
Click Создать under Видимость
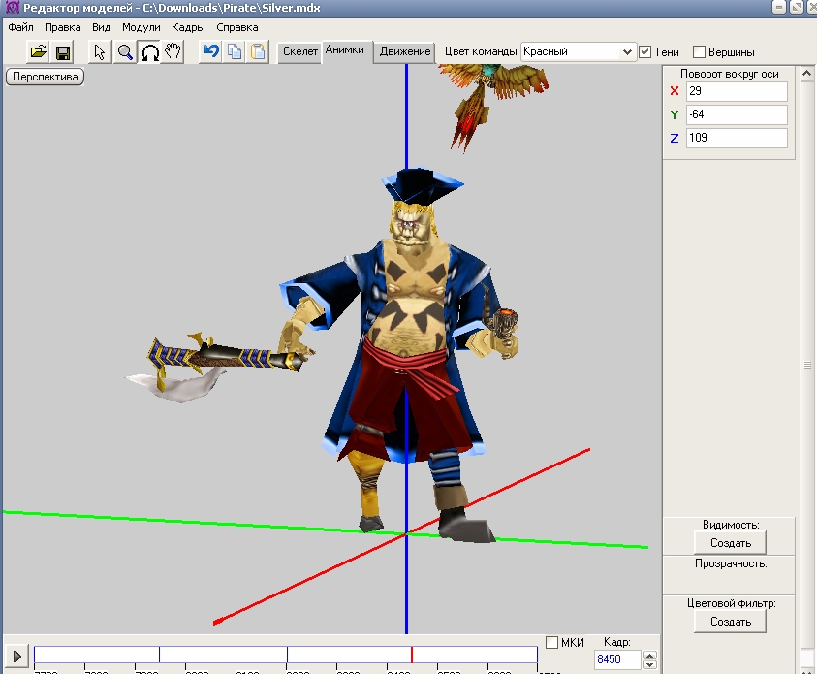(730, 543)
